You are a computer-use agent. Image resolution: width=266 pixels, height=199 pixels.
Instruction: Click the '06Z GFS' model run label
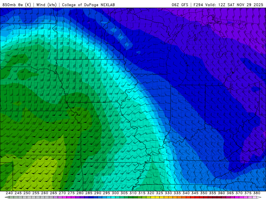180,5
